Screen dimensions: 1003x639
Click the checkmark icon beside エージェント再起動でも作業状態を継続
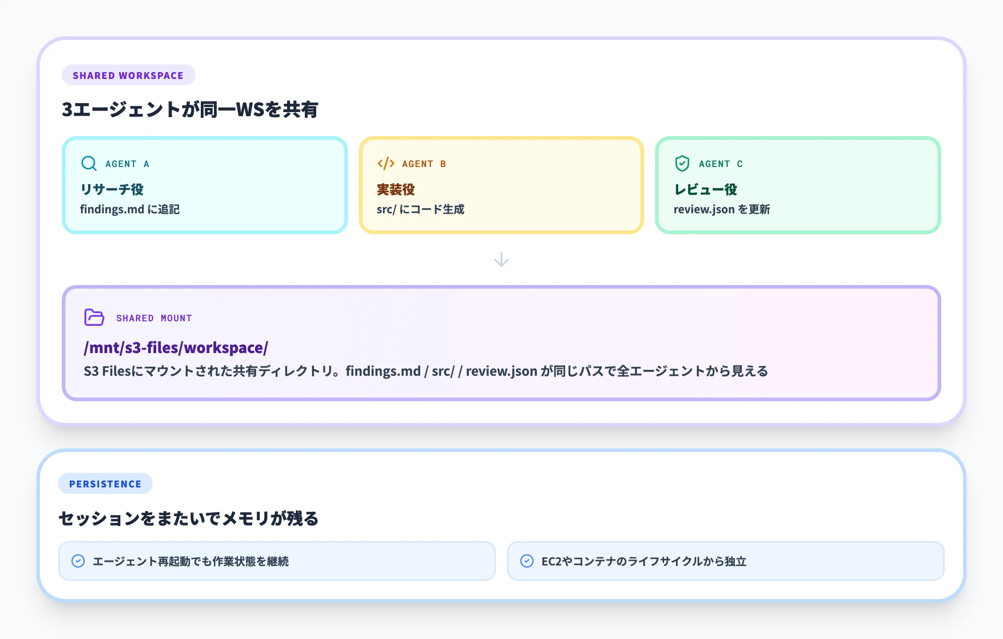79,561
